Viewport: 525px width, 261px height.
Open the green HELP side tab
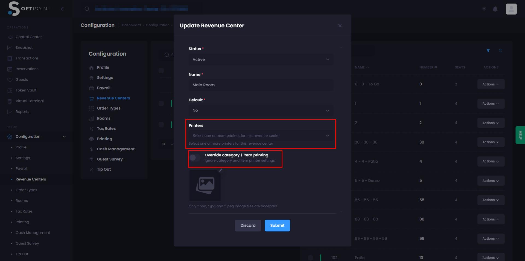coord(520,135)
